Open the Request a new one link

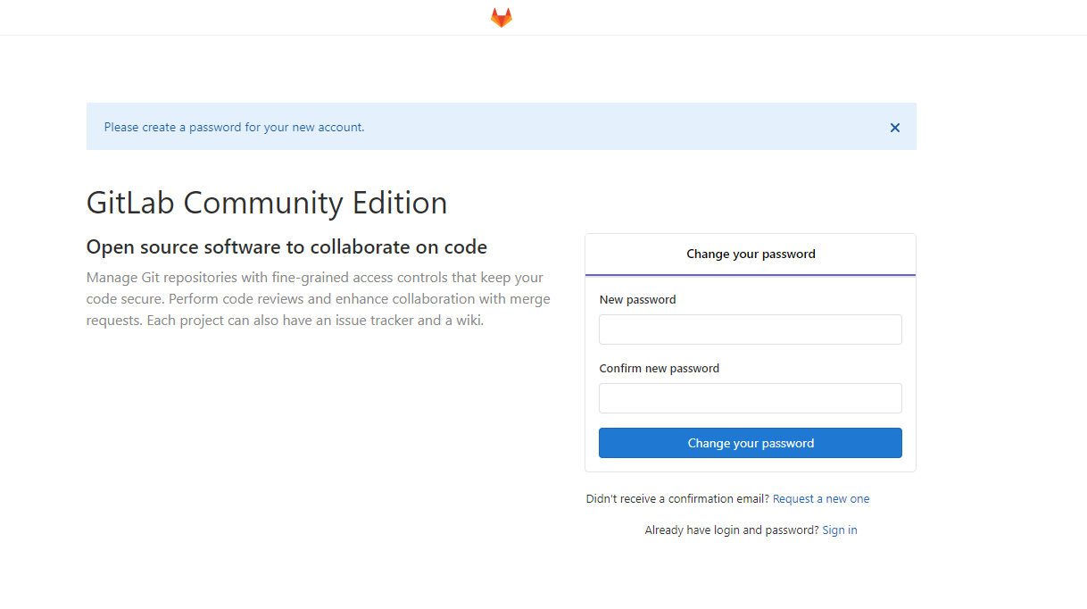821,499
